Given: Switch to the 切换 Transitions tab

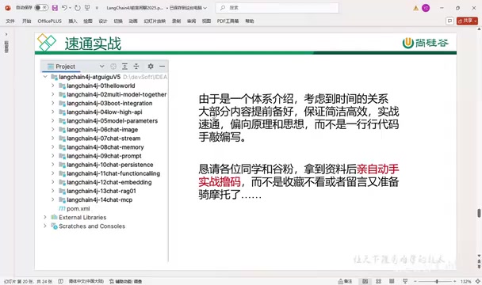Looking at the screenshot, I should point(118,21).
